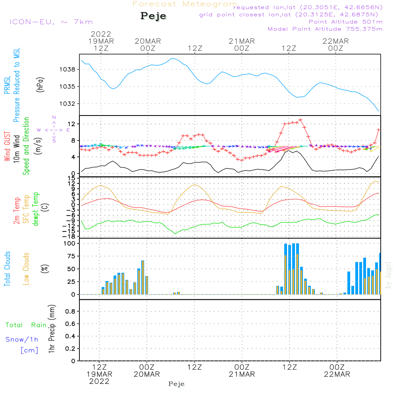Click the '(C)' temperature unit label
The height and width of the screenshot is (397, 397).
point(45,207)
